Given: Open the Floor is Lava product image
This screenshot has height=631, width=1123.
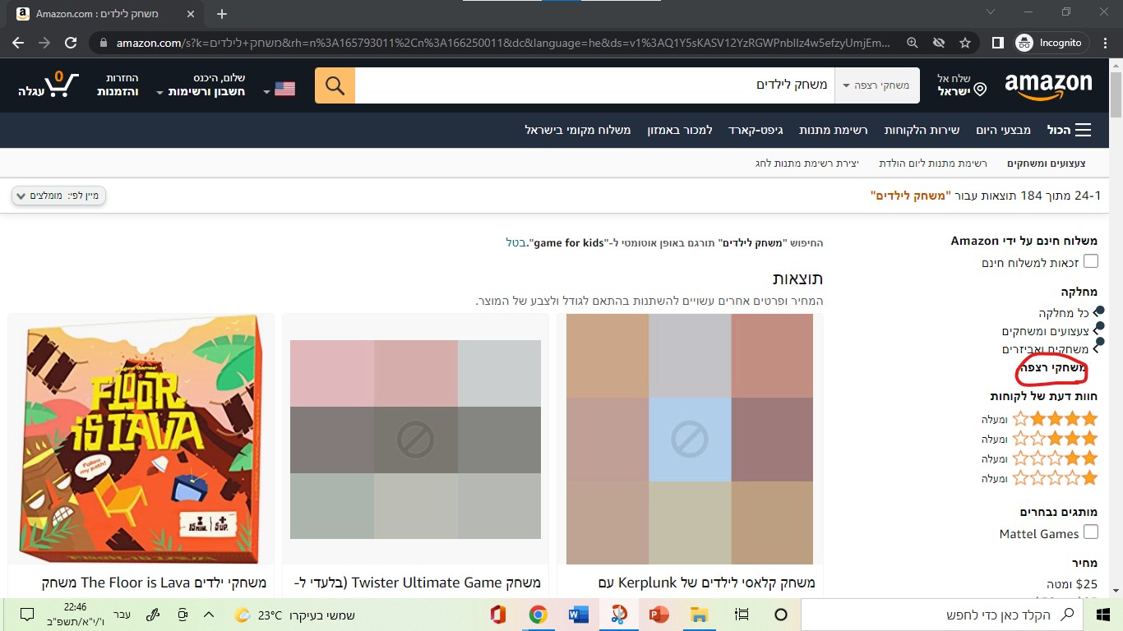Looking at the screenshot, I should pyautogui.click(x=139, y=439).
